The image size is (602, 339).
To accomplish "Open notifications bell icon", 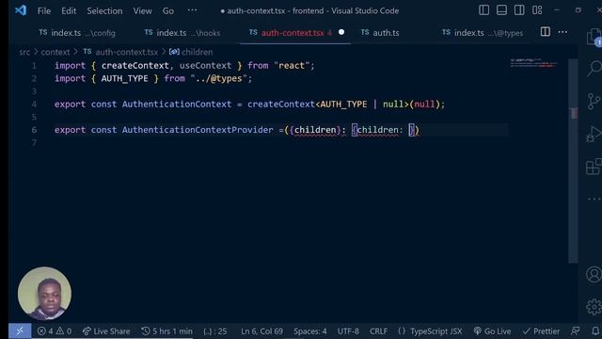I will pyautogui.click(x=595, y=331).
